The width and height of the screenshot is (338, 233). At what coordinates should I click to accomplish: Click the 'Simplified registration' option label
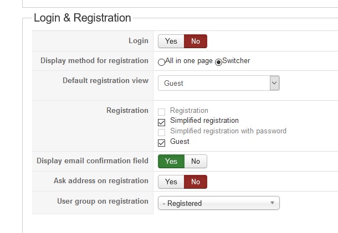click(x=204, y=121)
